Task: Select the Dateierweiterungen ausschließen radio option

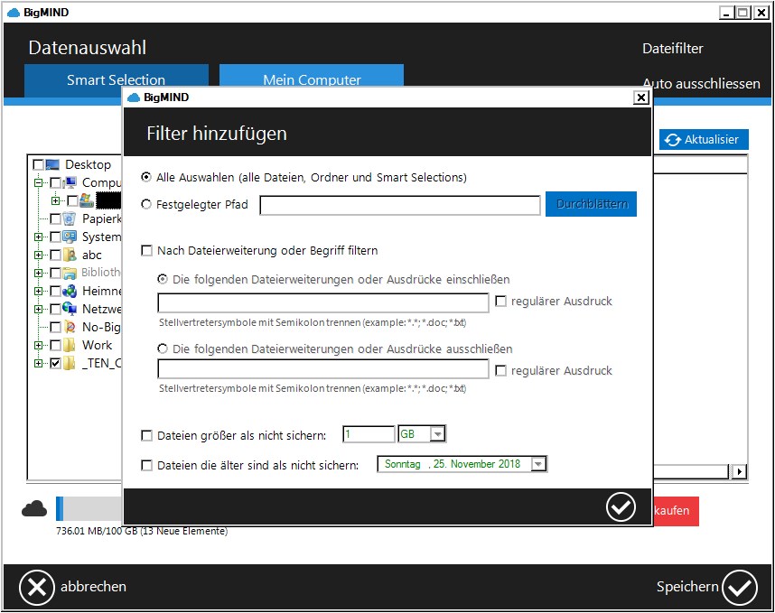Action: click(x=163, y=348)
